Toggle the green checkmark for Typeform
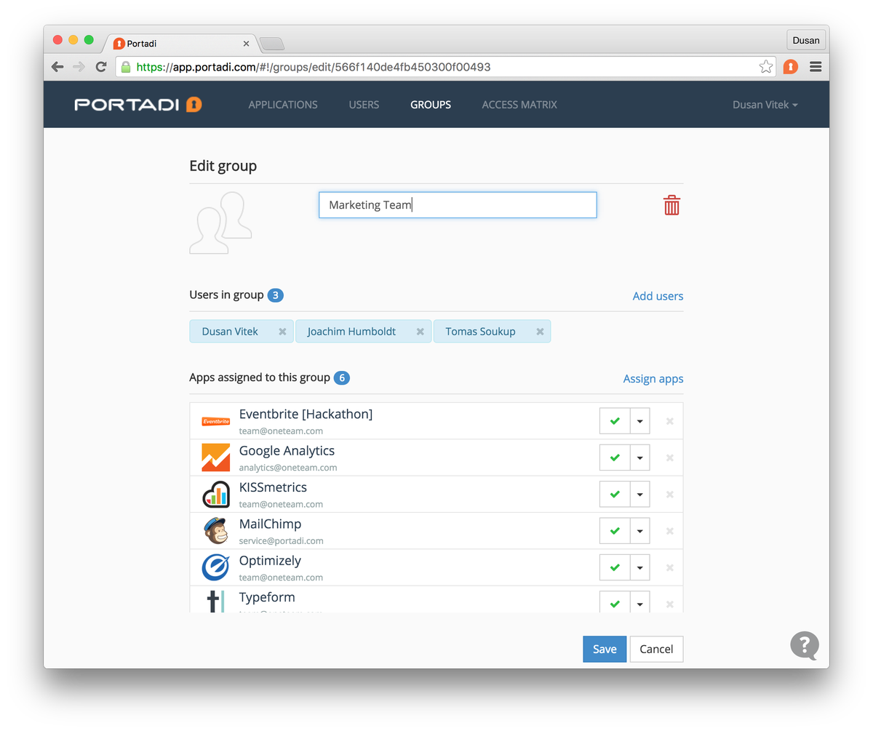The image size is (873, 731). coord(615,602)
